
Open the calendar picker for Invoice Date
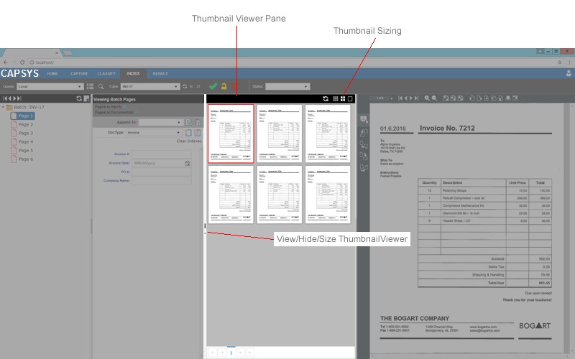click(x=188, y=163)
